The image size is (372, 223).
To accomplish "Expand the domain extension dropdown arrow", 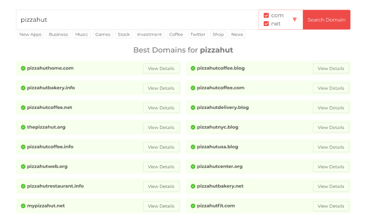I will click(x=294, y=20).
